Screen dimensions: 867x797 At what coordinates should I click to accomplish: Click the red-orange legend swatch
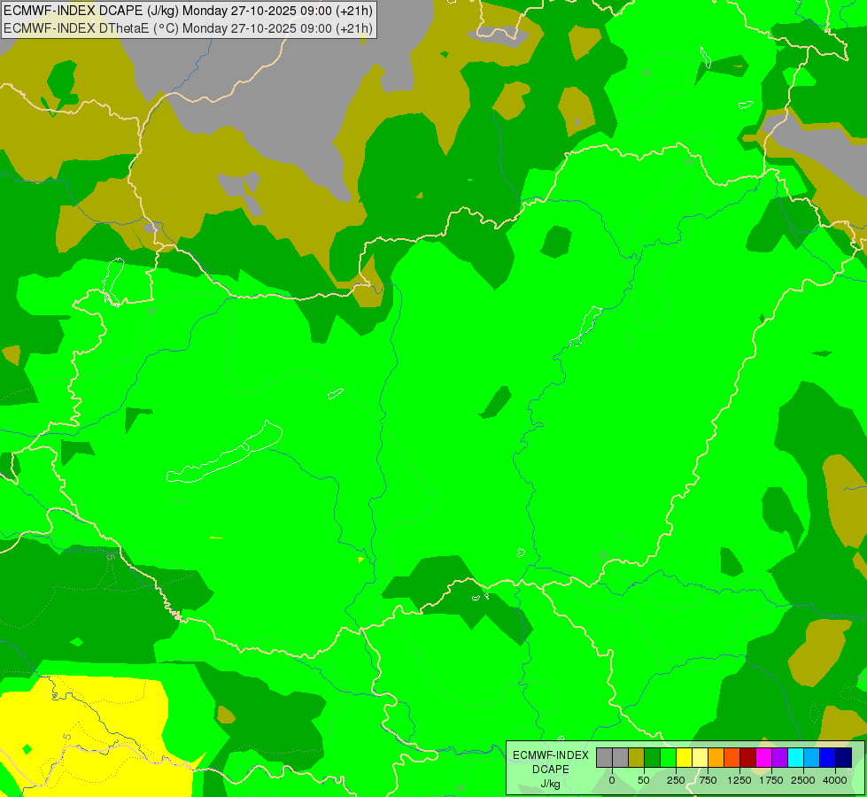732,758
